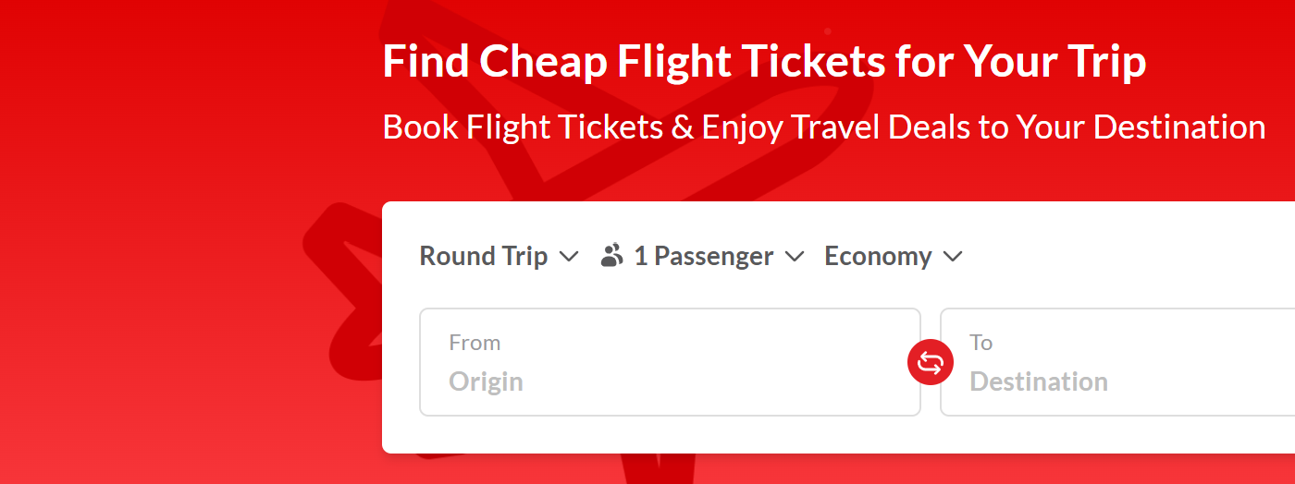Image resolution: width=1295 pixels, height=484 pixels.
Task: Click the Find Cheap Flight Tickets heading
Action: pos(764,62)
